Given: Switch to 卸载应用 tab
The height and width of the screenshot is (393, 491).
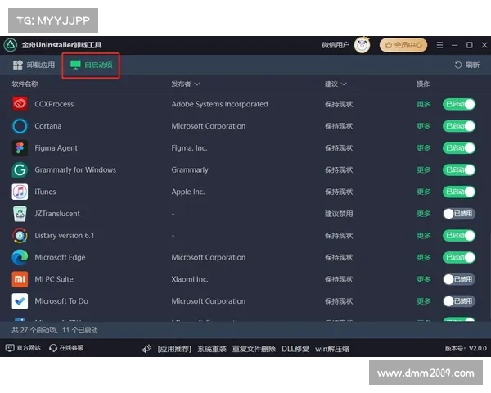Looking at the screenshot, I should click(x=34, y=65).
